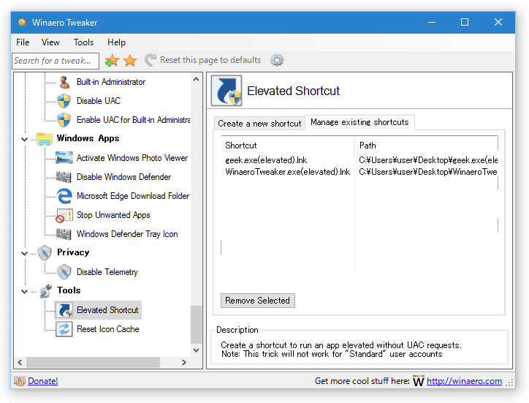Collapse the Tools category
This screenshot has height=403, width=529.
(x=24, y=291)
